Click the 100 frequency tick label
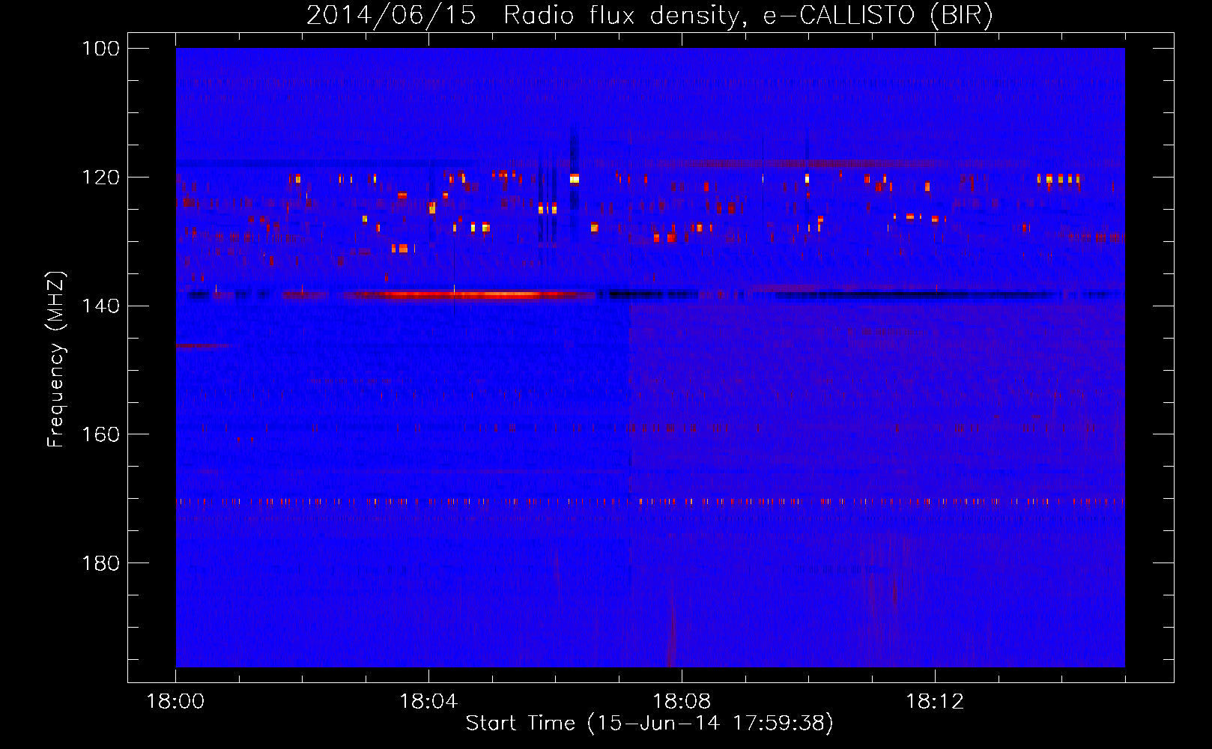This screenshot has width=1212, height=749. (100, 49)
